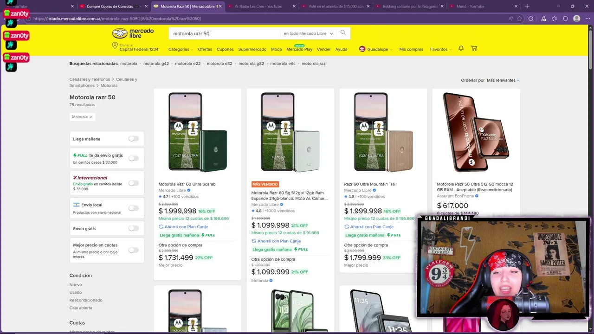The width and height of the screenshot is (594, 334).
Task: Open Motorola Razr 60 Ultra Scarab listing title
Action: click(x=187, y=184)
